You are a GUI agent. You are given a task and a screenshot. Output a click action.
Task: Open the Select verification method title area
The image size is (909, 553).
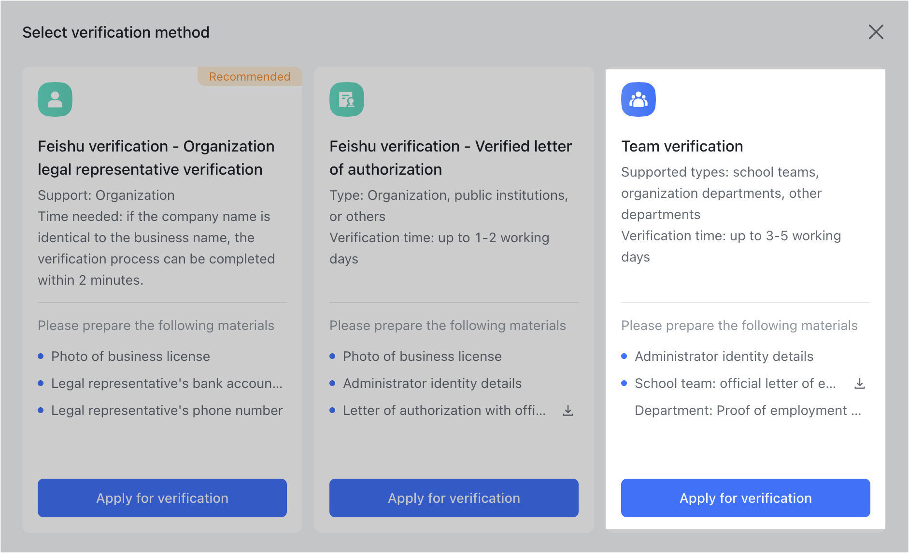click(116, 32)
